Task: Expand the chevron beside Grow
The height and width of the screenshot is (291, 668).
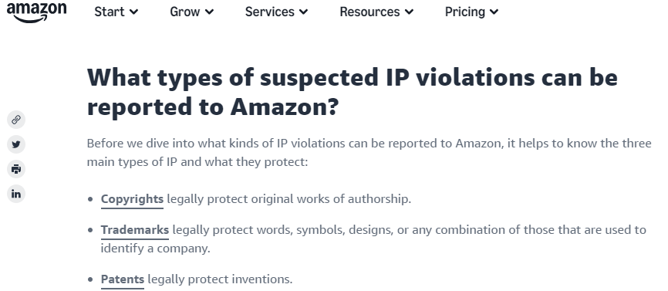Action: coord(209,12)
